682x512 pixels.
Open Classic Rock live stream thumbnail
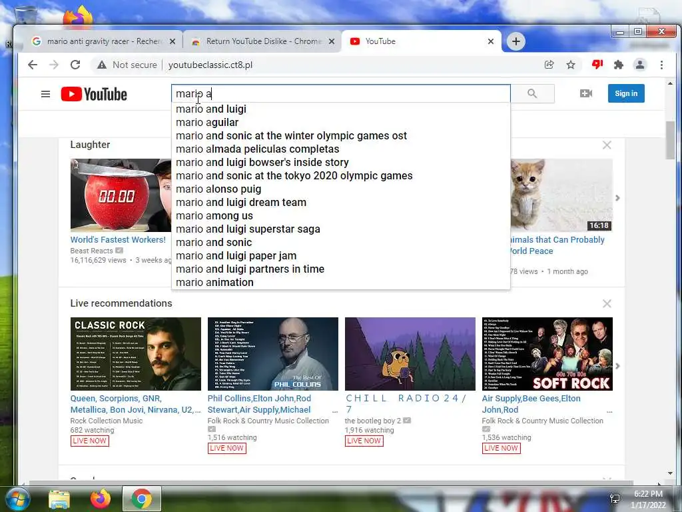point(136,354)
